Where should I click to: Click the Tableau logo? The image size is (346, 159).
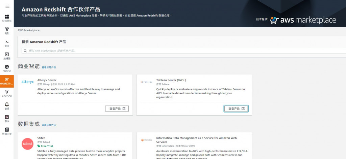(147, 82)
